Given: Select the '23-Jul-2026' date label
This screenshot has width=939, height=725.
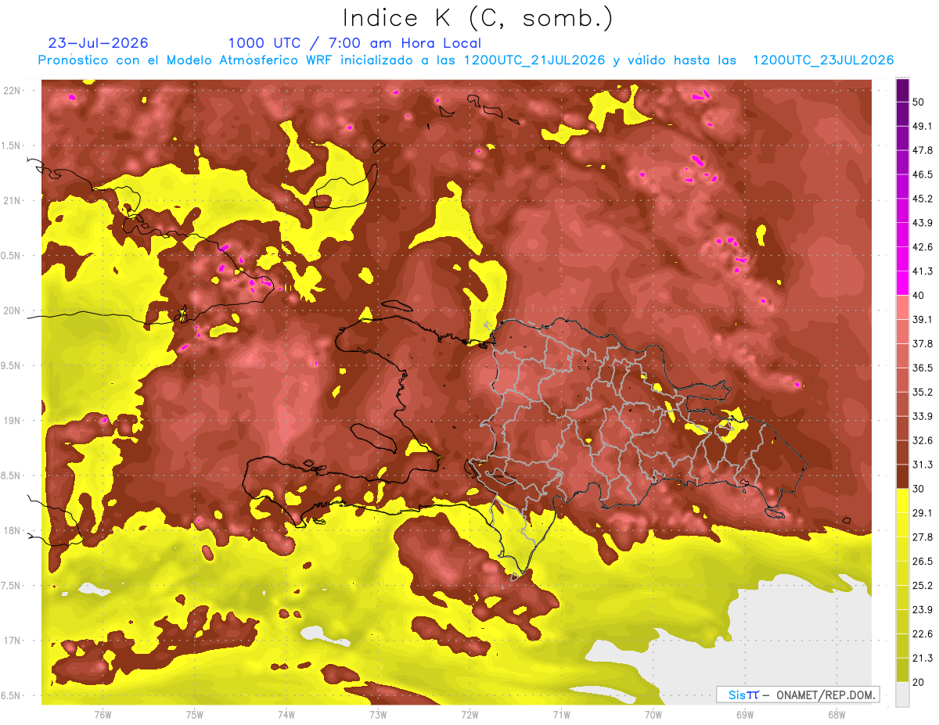Looking at the screenshot, I should (99, 43).
